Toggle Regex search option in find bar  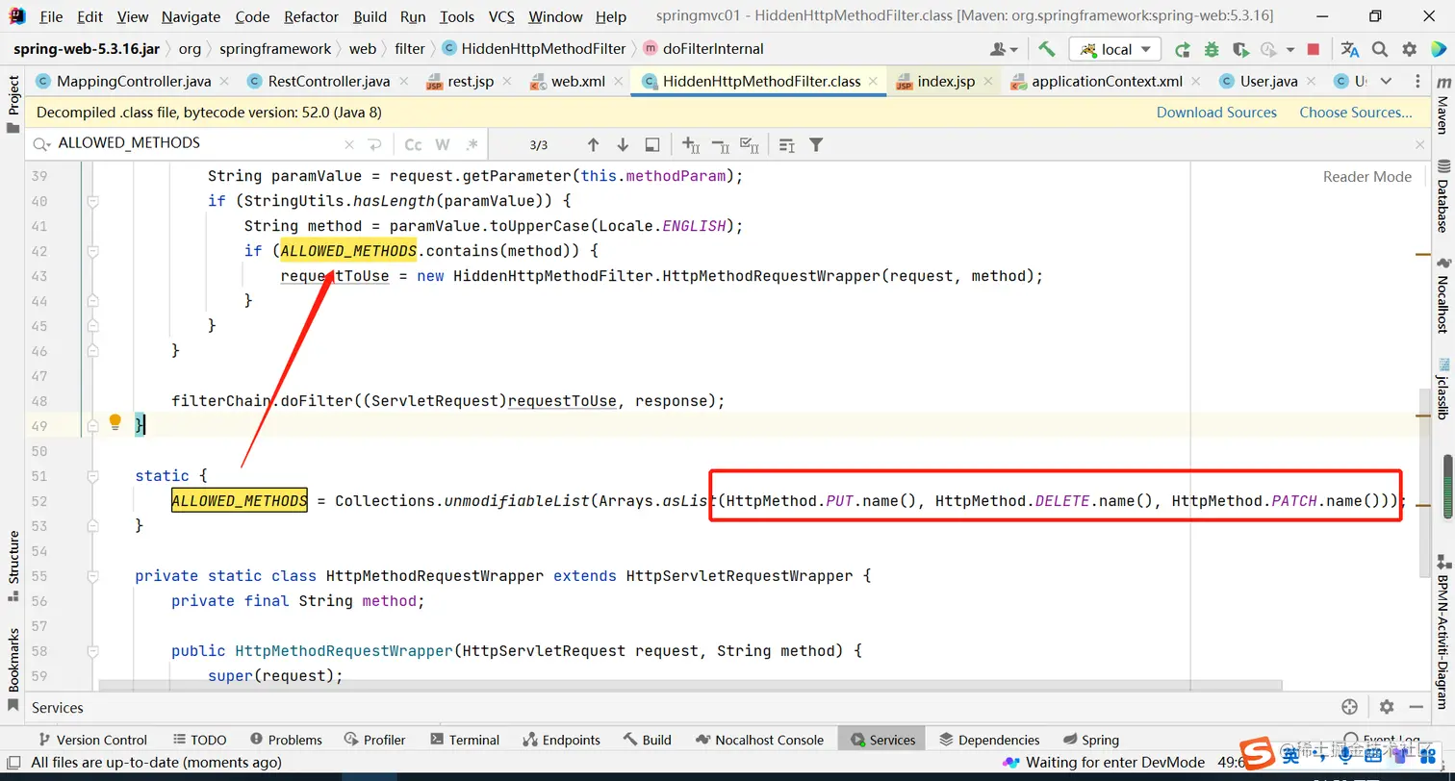point(472,144)
